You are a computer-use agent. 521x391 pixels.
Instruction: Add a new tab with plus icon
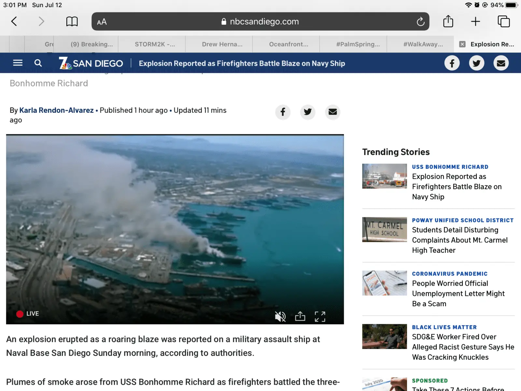(475, 22)
